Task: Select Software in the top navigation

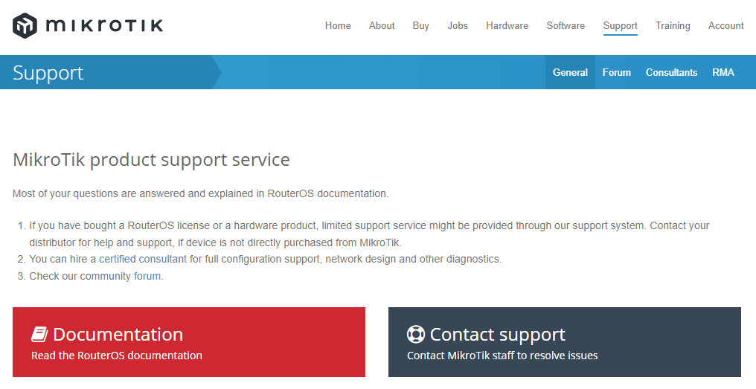Action: coord(566,25)
